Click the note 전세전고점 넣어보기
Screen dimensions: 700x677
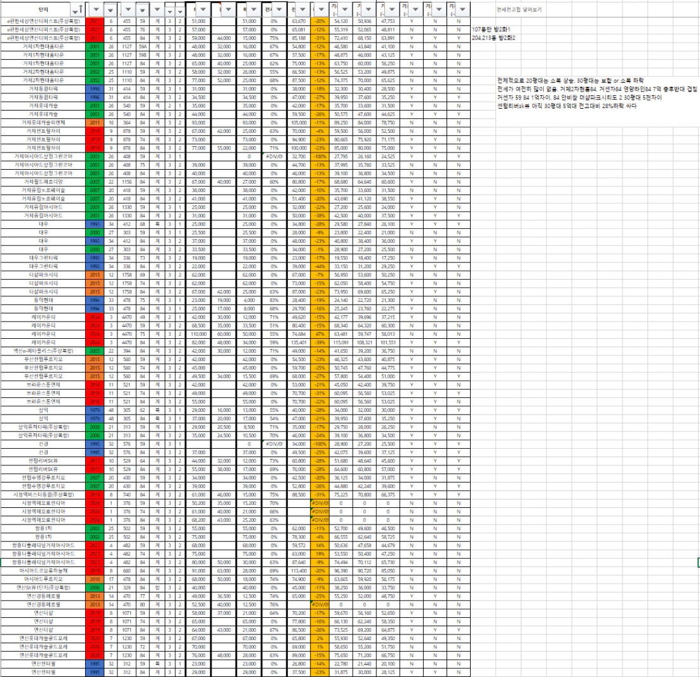pos(519,10)
